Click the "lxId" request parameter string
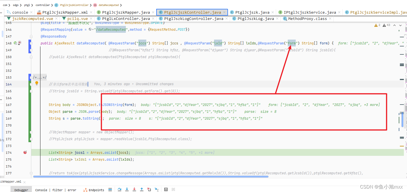Image resolution: width=407 pixels, height=192 pixels. [x=218, y=43]
